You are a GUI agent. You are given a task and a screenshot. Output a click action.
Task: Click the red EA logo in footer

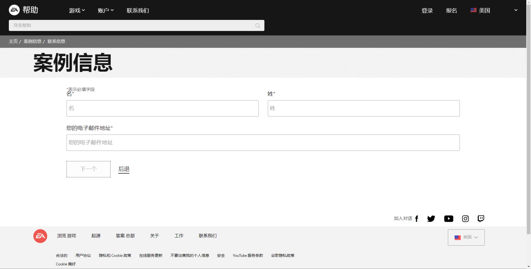(40, 236)
